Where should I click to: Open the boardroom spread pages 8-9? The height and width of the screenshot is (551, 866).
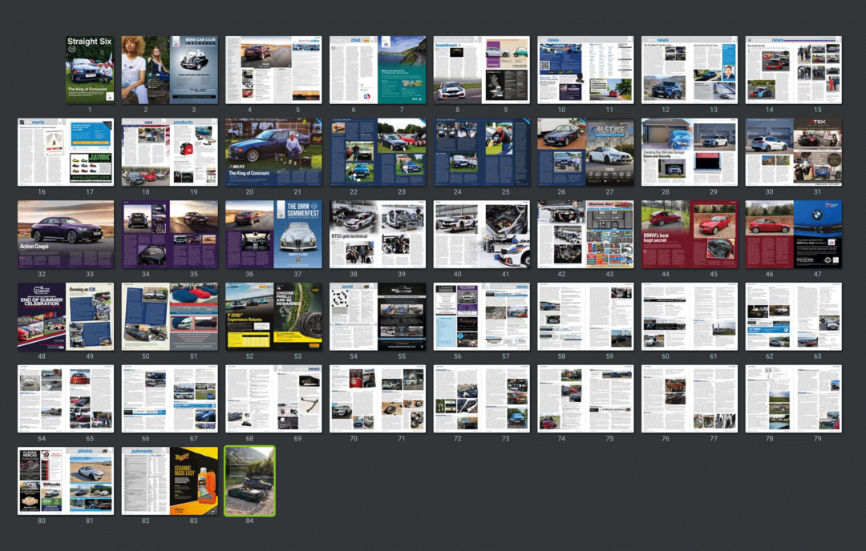(x=482, y=70)
